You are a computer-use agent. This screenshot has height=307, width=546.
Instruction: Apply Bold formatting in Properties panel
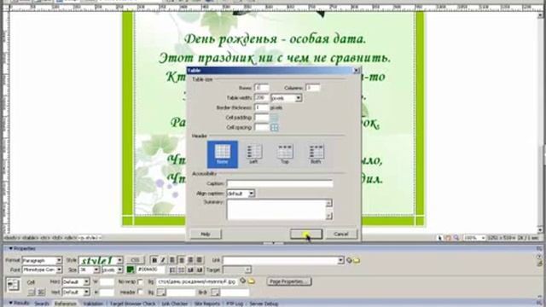(x=154, y=260)
